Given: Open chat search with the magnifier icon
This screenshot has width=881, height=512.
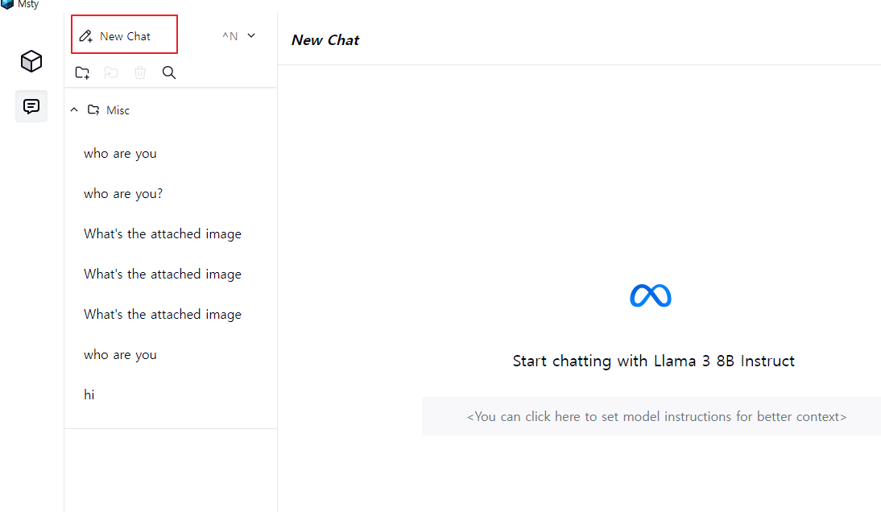Looking at the screenshot, I should pyautogui.click(x=169, y=72).
